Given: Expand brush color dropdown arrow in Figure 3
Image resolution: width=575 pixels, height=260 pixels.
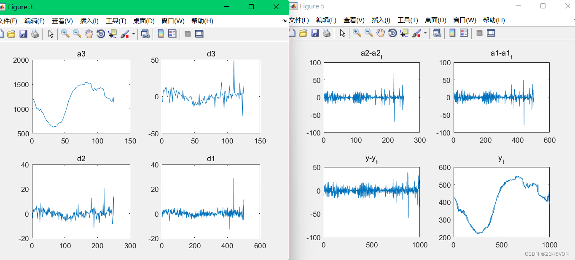Looking at the screenshot, I should [x=134, y=34].
